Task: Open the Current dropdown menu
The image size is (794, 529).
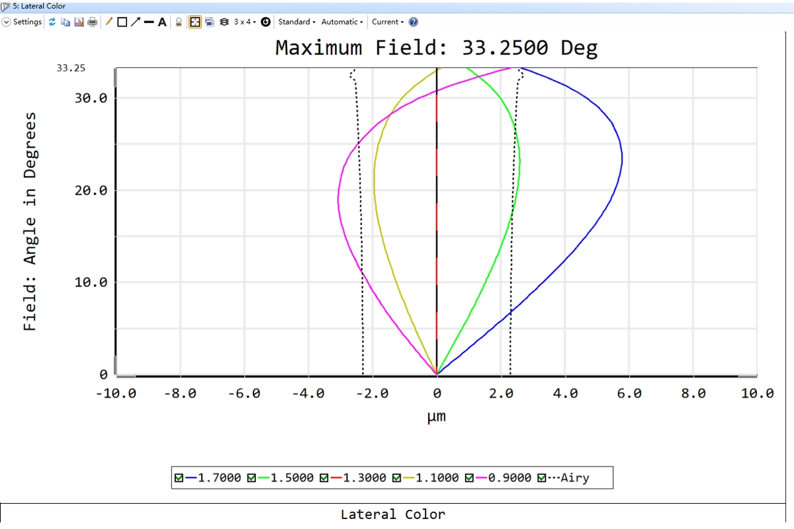Action: [x=387, y=22]
